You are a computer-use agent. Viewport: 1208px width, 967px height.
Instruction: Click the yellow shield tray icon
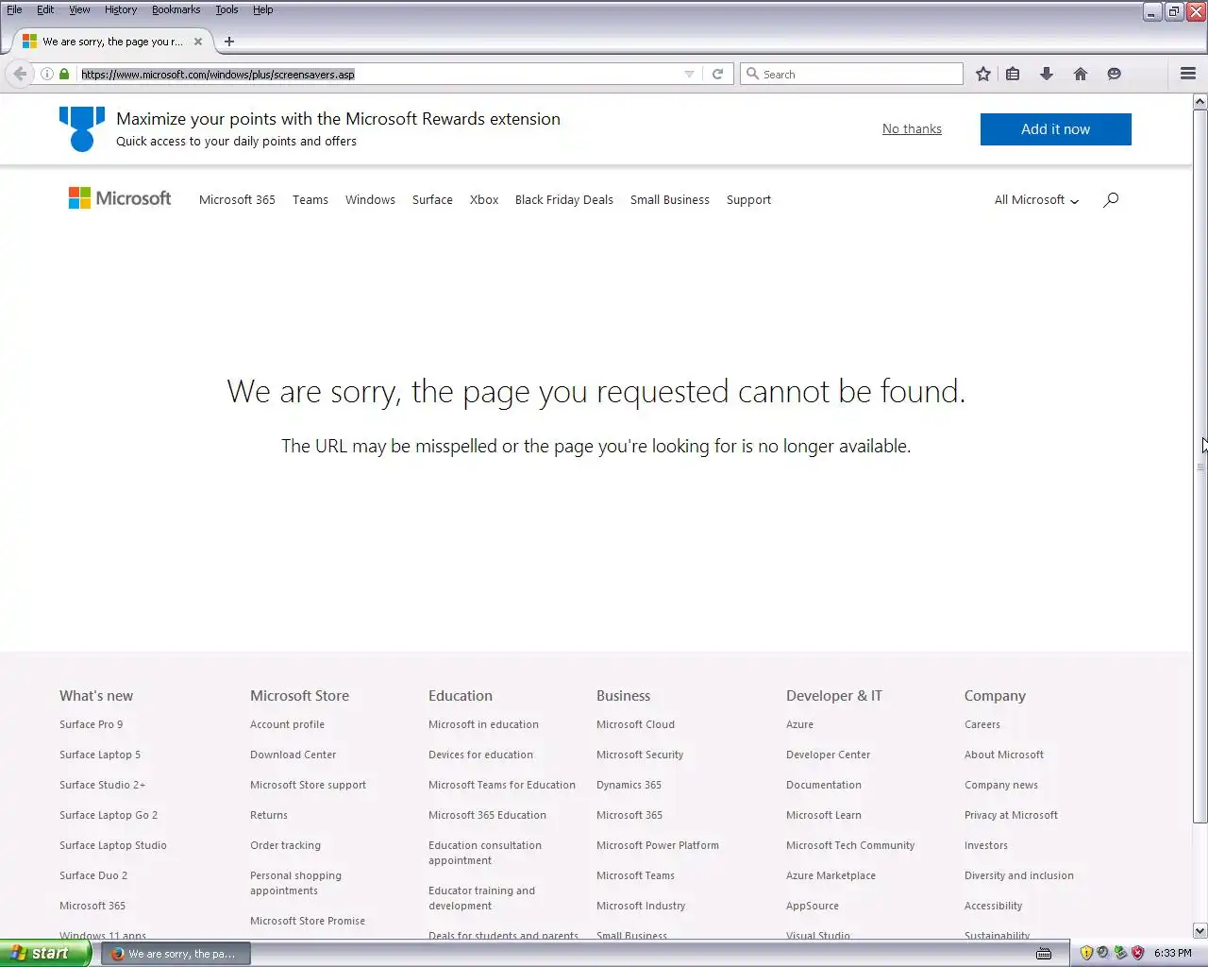[1086, 953]
